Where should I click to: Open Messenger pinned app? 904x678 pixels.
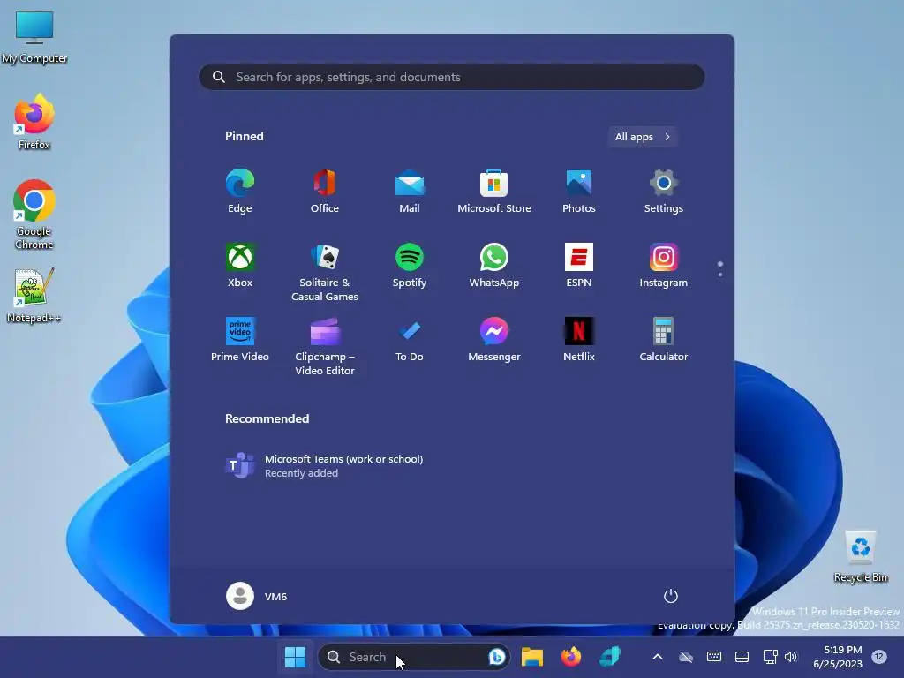point(494,340)
